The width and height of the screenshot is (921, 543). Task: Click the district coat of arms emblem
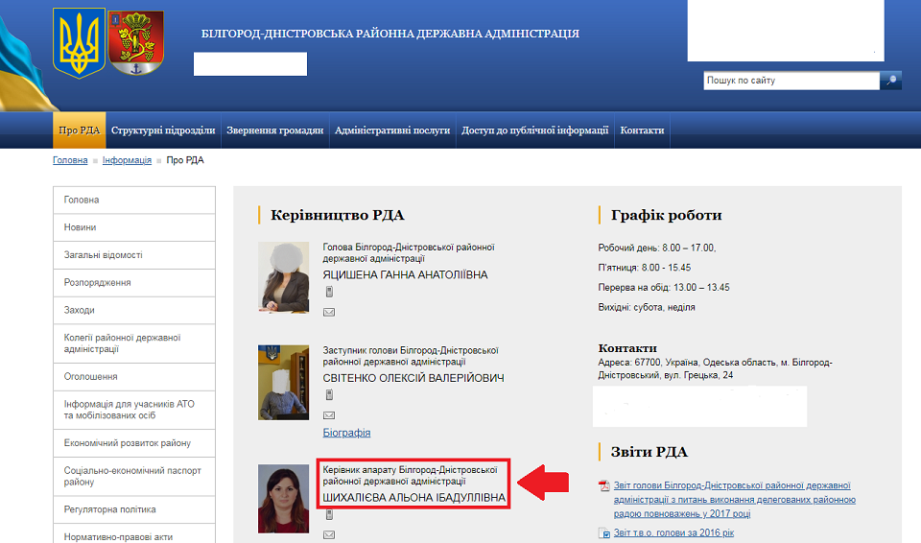[135, 43]
